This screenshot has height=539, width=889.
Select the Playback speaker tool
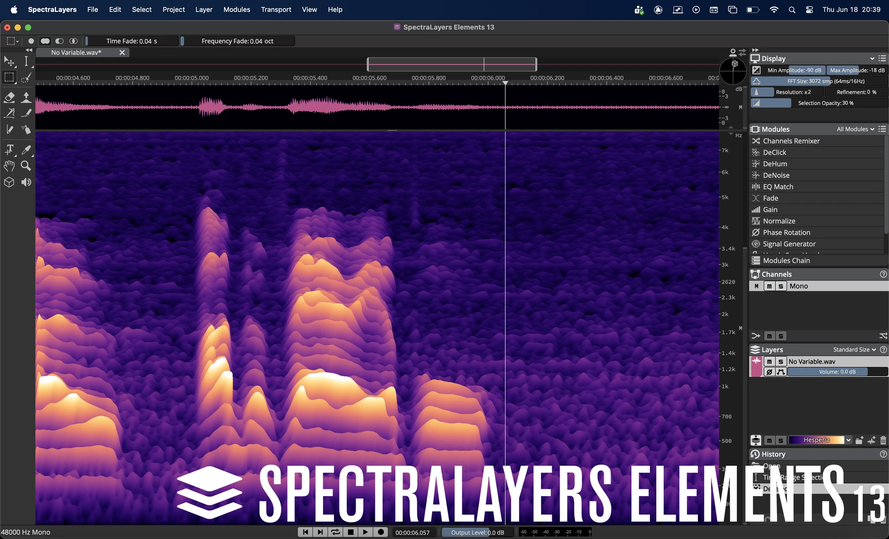pos(26,182)
